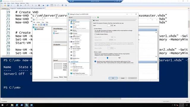Open View menu in Hyper-V Manager
The image size is (190, 107).
click(43, 22)
